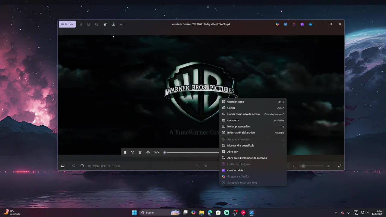
Task: Select Compartir in the context menu
Action: (253, 120)
